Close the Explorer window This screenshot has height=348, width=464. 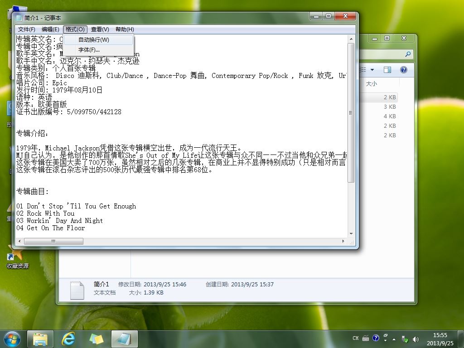[x=404, y=39]
